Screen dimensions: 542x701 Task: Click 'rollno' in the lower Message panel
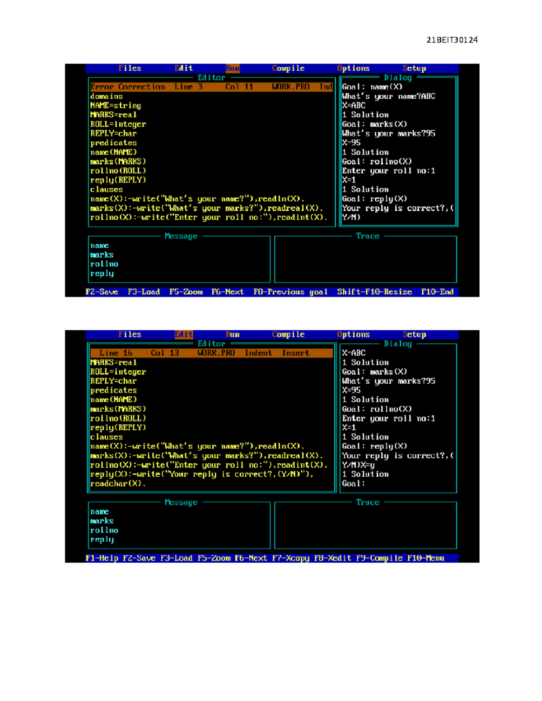pyautogui.click(x=104, y=530)
